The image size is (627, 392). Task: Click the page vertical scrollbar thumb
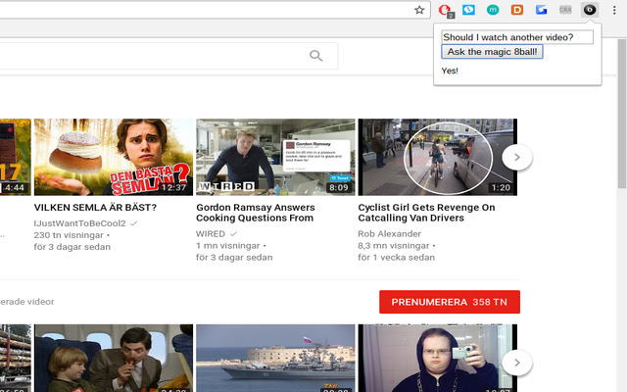(x=622, y=114)
